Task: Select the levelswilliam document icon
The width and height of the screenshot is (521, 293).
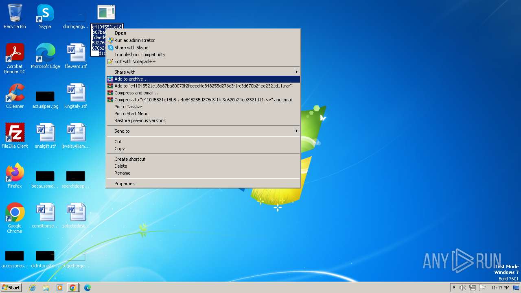Action: 76,136
